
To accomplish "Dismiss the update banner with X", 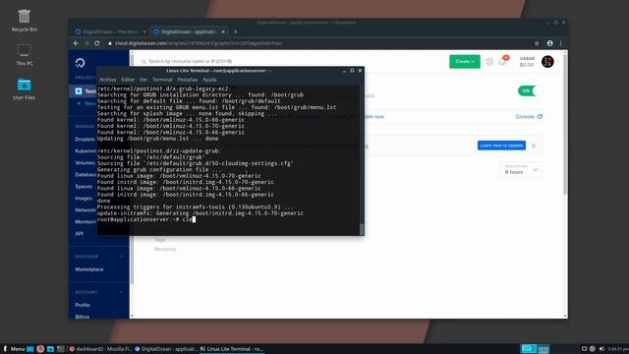I will click(534, 146).
